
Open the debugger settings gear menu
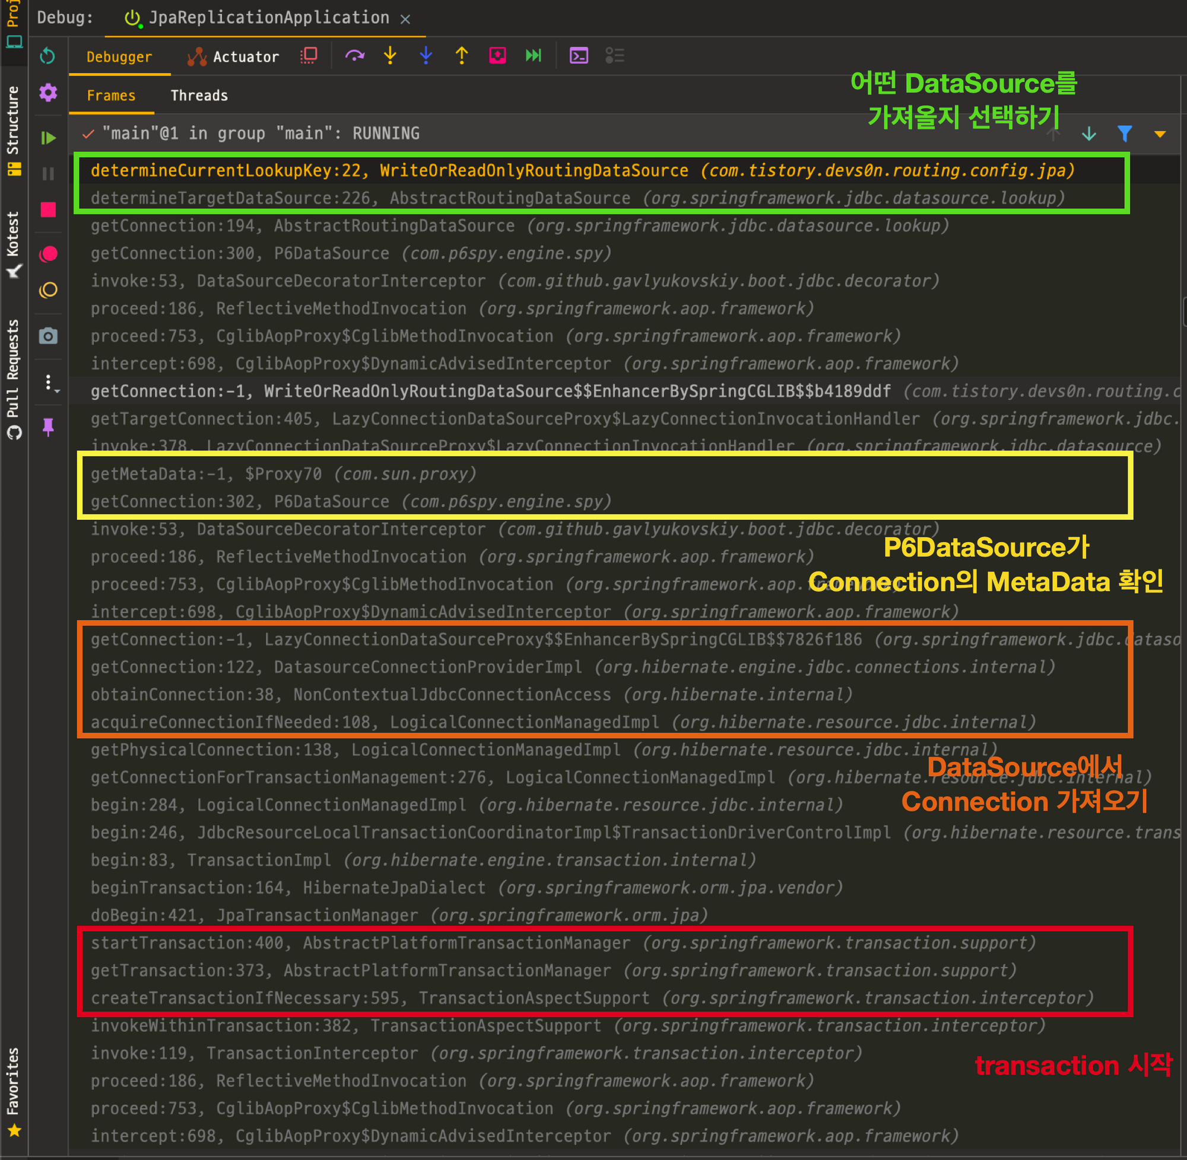click(48, 93)
